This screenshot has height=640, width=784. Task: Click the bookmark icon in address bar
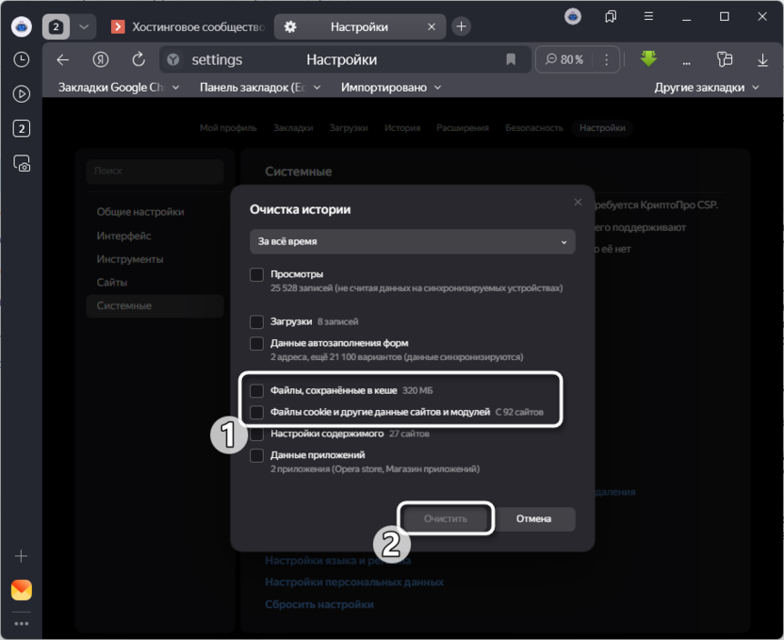coord(511,59)
